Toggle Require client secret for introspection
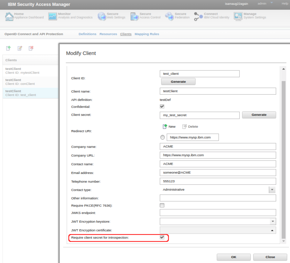The height and width of the screenshot is (263, 290). click(162, 237)
